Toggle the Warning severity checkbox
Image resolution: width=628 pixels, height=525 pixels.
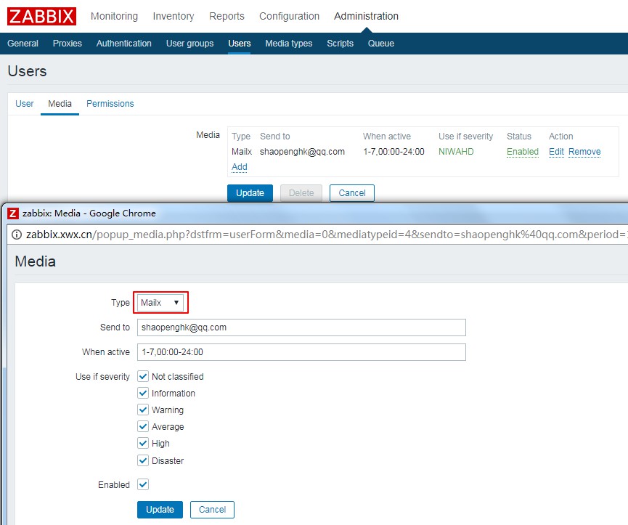(x=143, y=410)
